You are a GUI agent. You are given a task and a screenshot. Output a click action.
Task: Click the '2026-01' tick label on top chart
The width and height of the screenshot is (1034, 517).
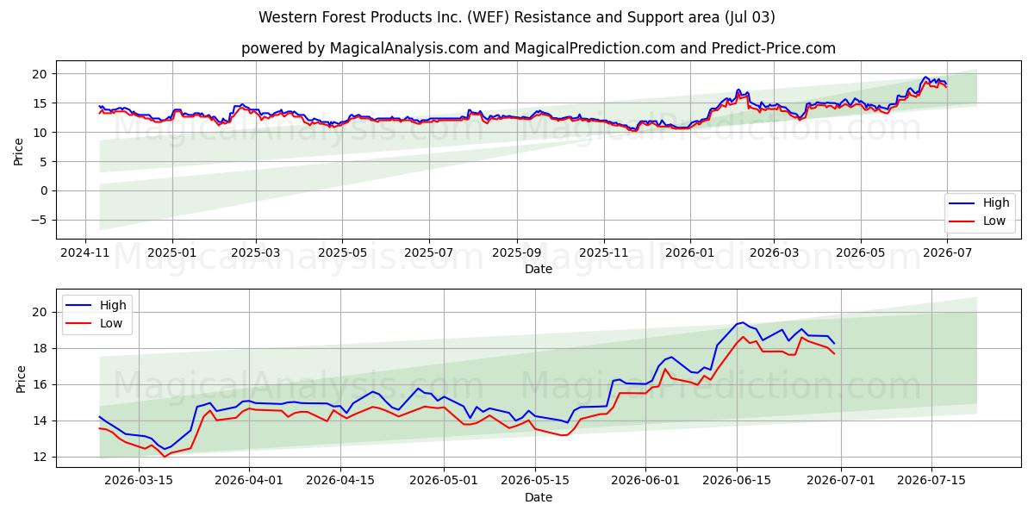point(689,253)
